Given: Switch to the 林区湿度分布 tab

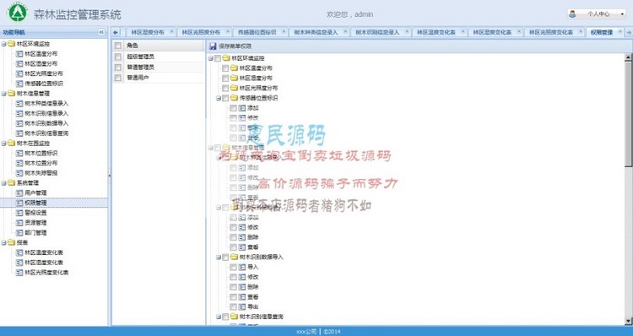Looking at the screenshot, I should coord(151,32).
